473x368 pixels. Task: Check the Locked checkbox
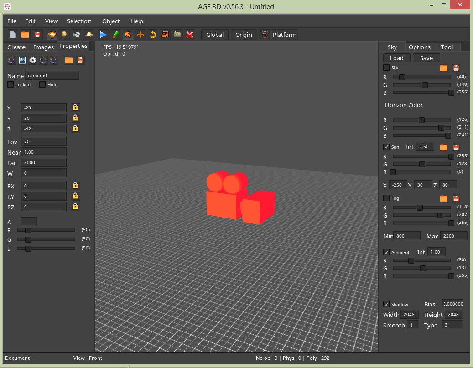[10, 84]
